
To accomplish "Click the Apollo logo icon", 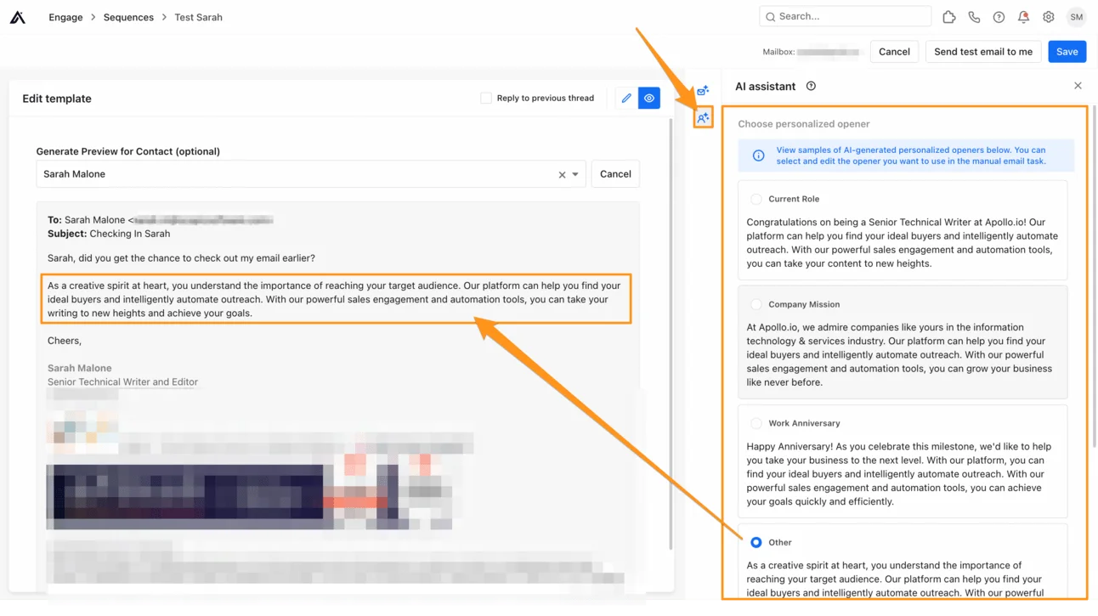I will point(18,17).
